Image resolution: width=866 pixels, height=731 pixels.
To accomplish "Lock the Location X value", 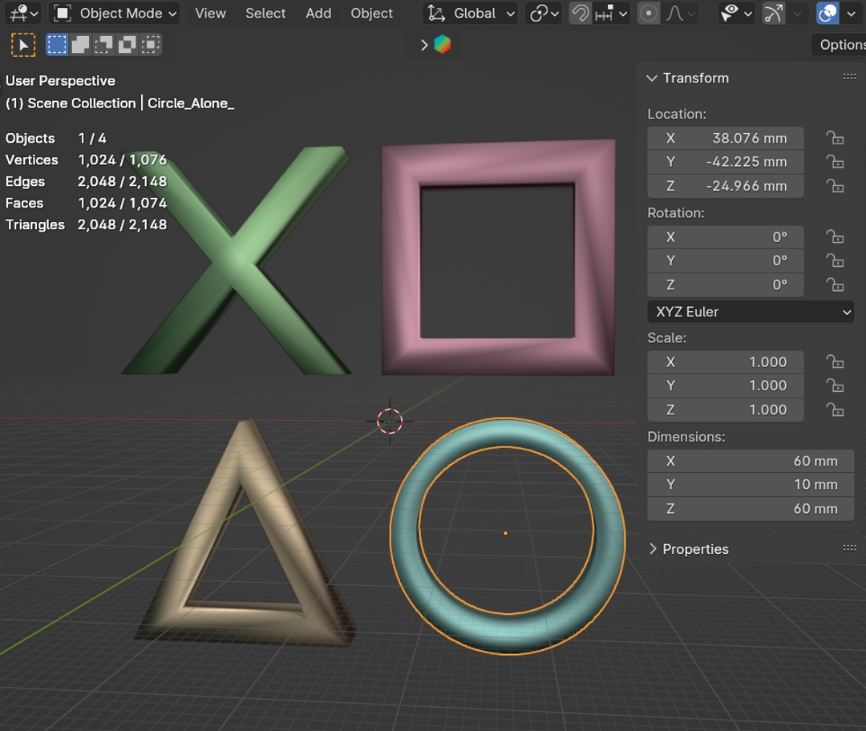I will click(835, 138).
